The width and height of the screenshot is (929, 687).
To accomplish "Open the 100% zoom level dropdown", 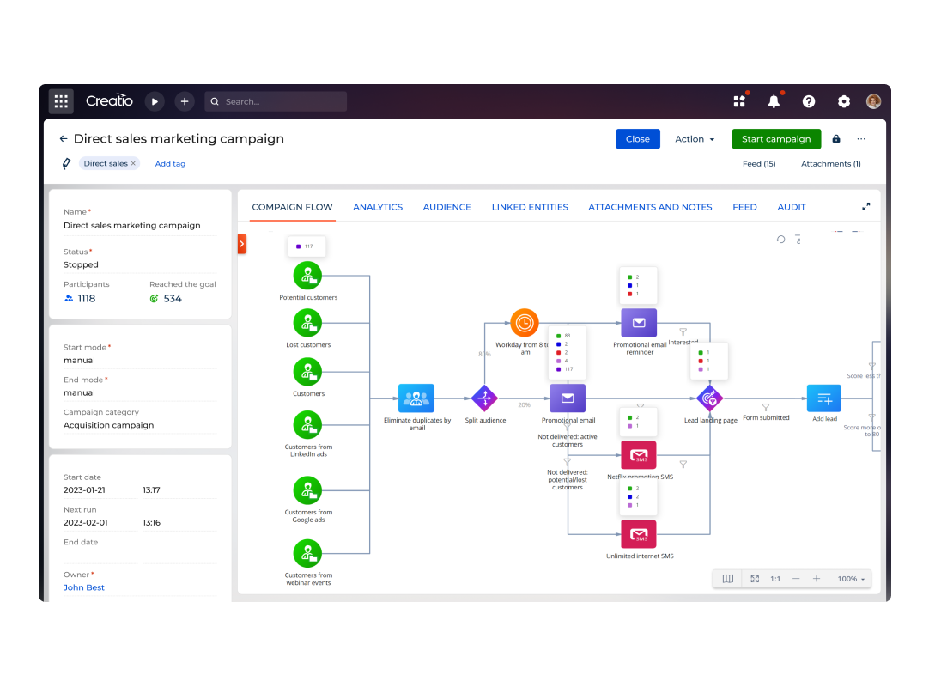I will click(x=848, y=578).
